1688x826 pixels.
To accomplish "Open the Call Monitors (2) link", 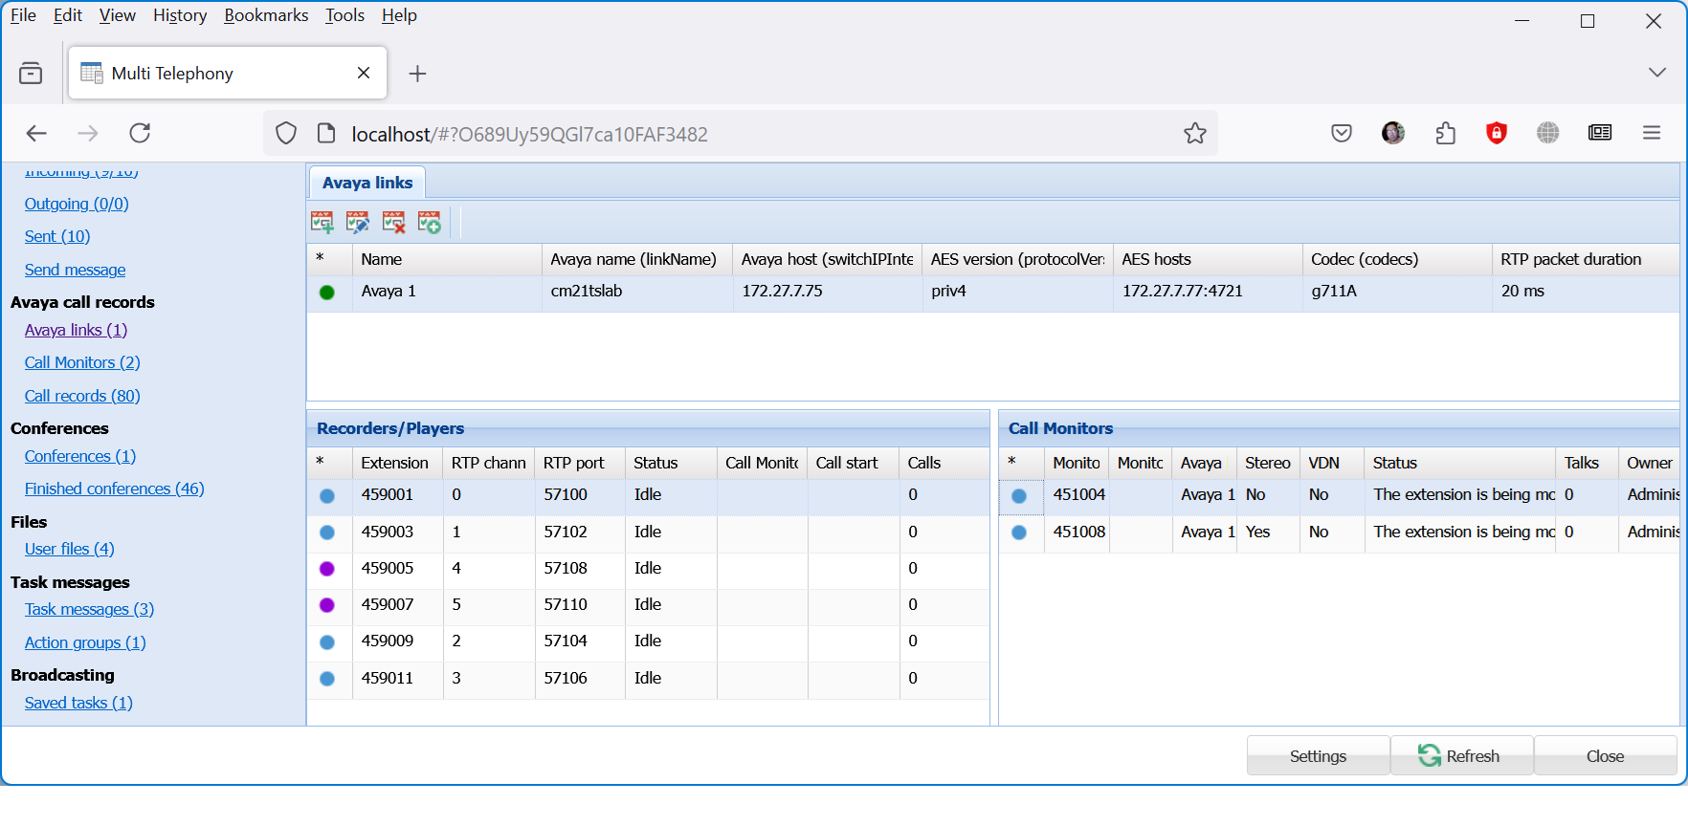I will pyautogui.click(x=82, y=362).
